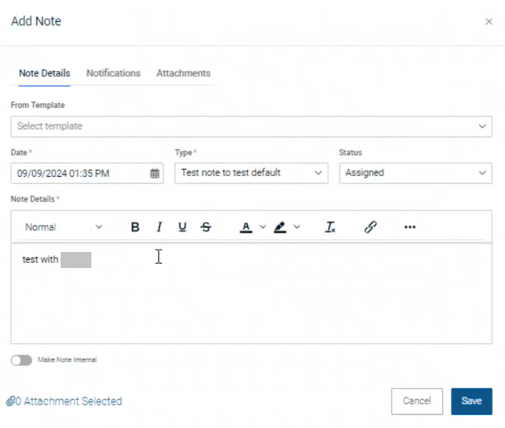The height and width of the screenshot is (428, 505).
Task: Click the font color letter icon
Action: pos(247,227)
